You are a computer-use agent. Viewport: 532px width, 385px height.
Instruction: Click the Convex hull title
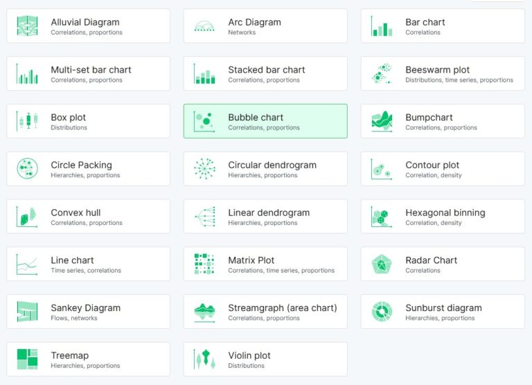click(x=76, y=213)
